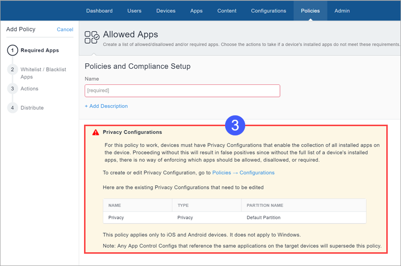Select step 3 circle in wizard
Screen dimensions: 401x266
coord(12,89)
